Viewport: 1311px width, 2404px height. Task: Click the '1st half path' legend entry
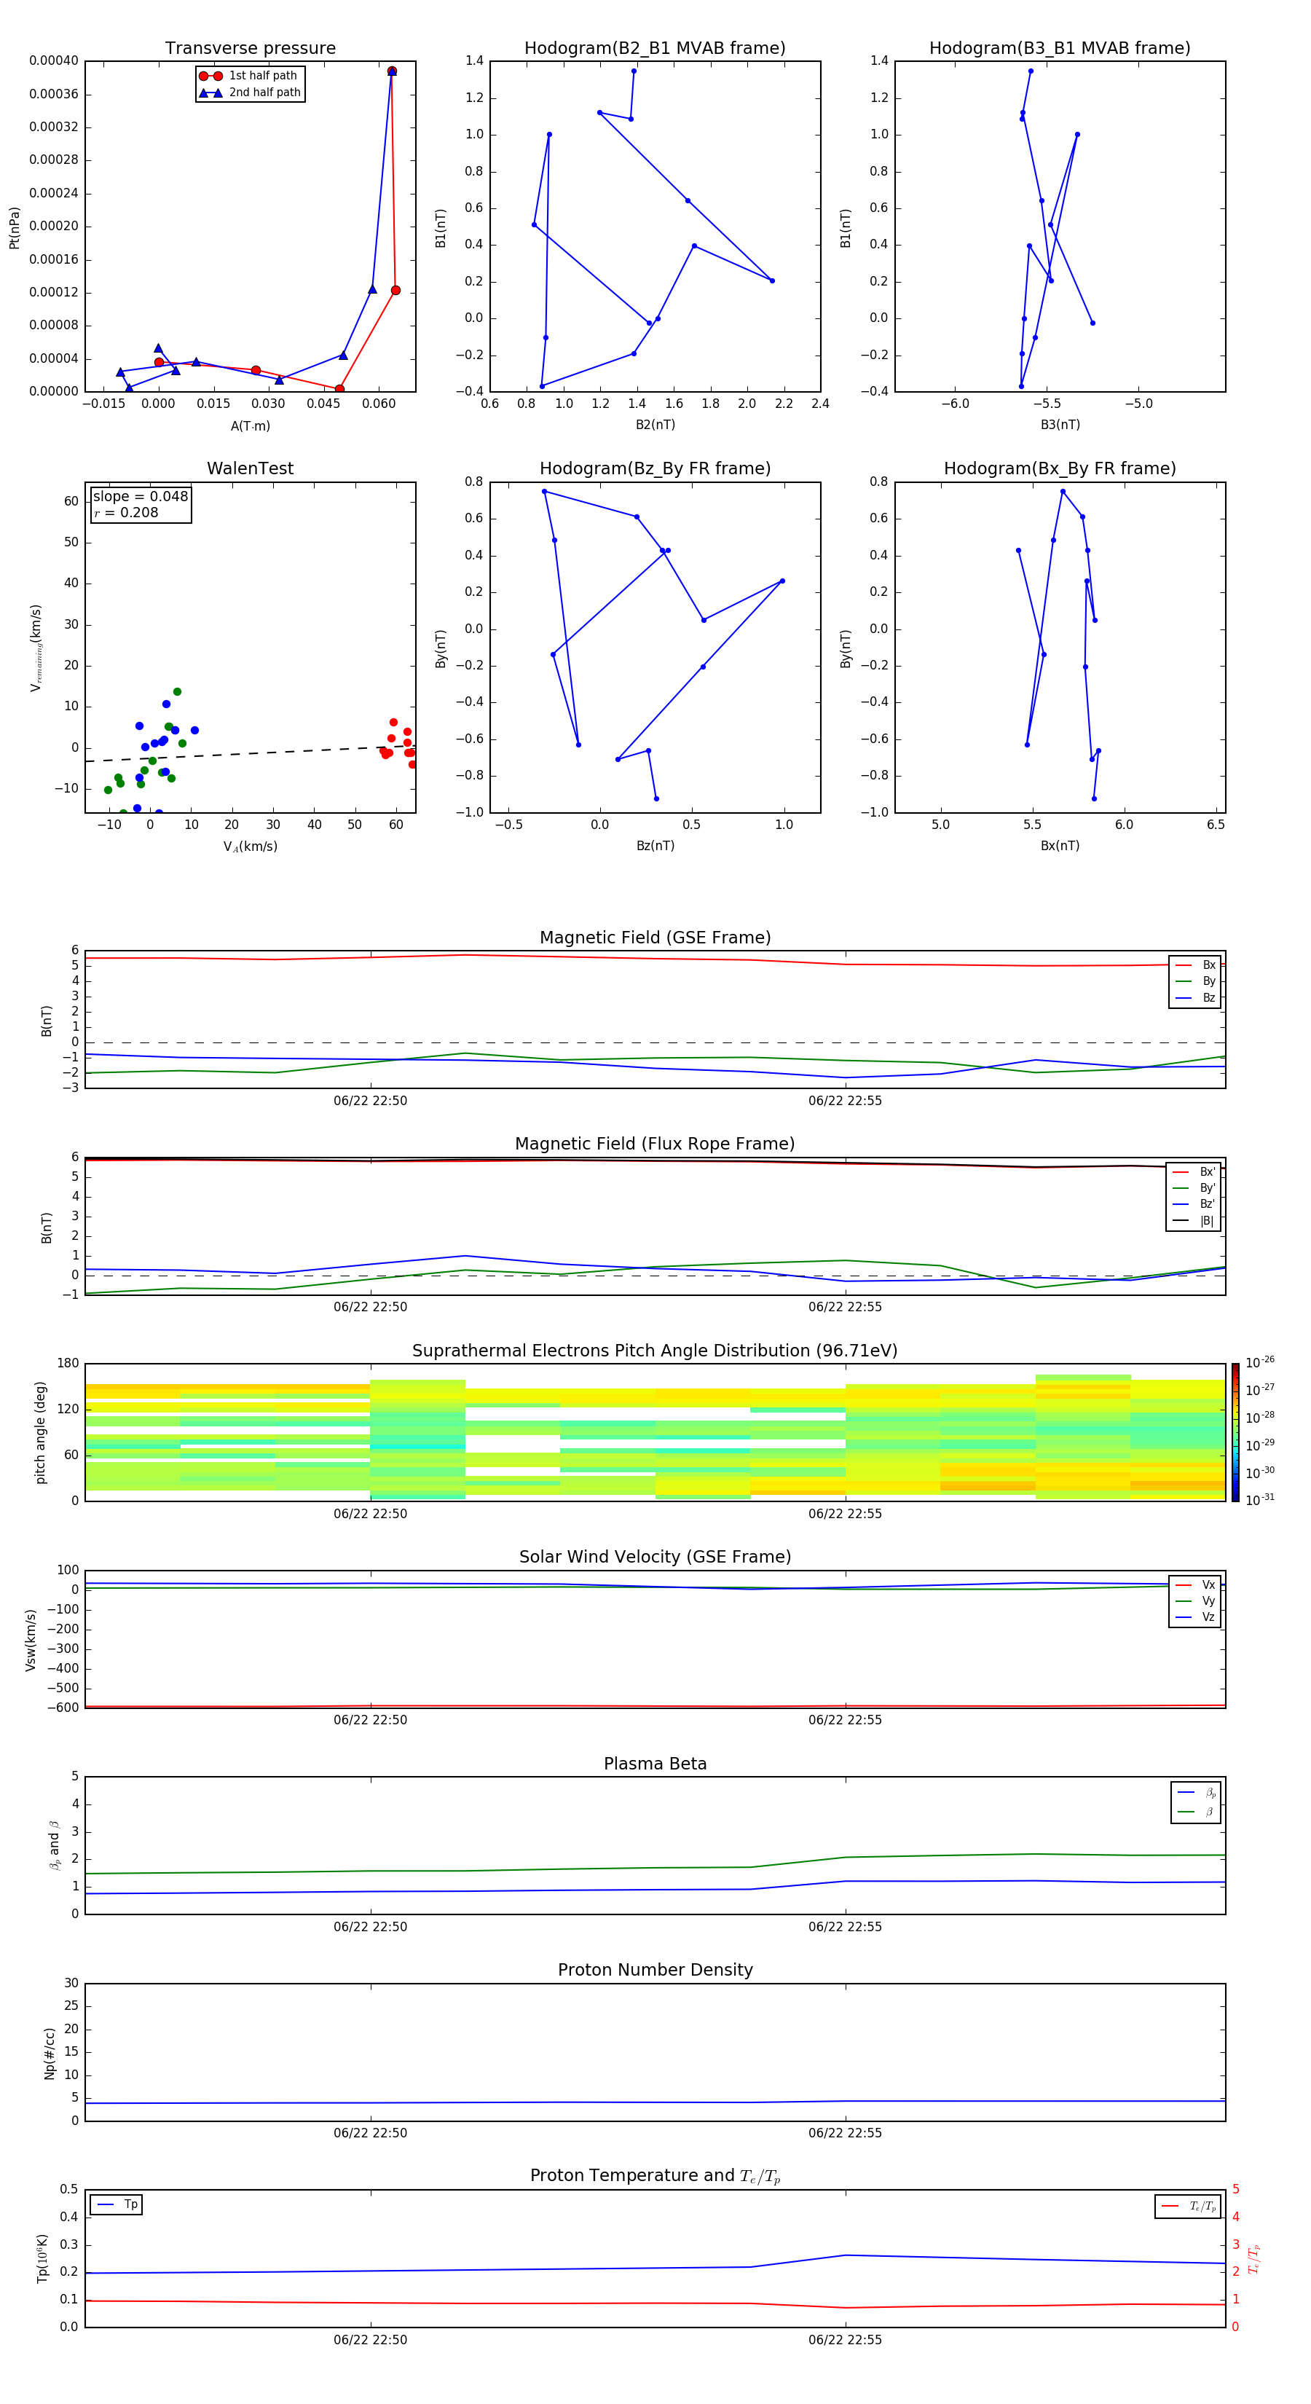tap(249, 76)
